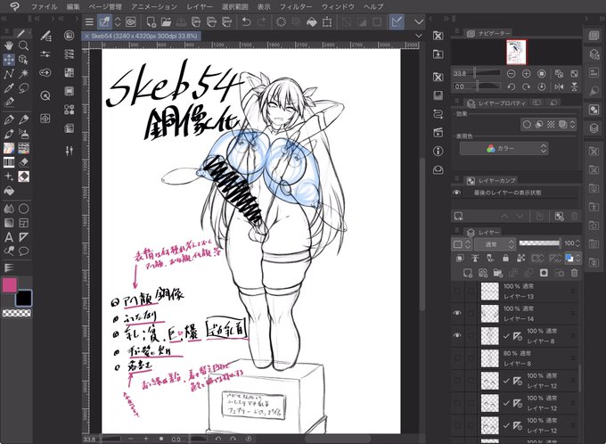The image size is (606, 444).
Task: Show the hidden レイヤー 13
Action: 457,291
